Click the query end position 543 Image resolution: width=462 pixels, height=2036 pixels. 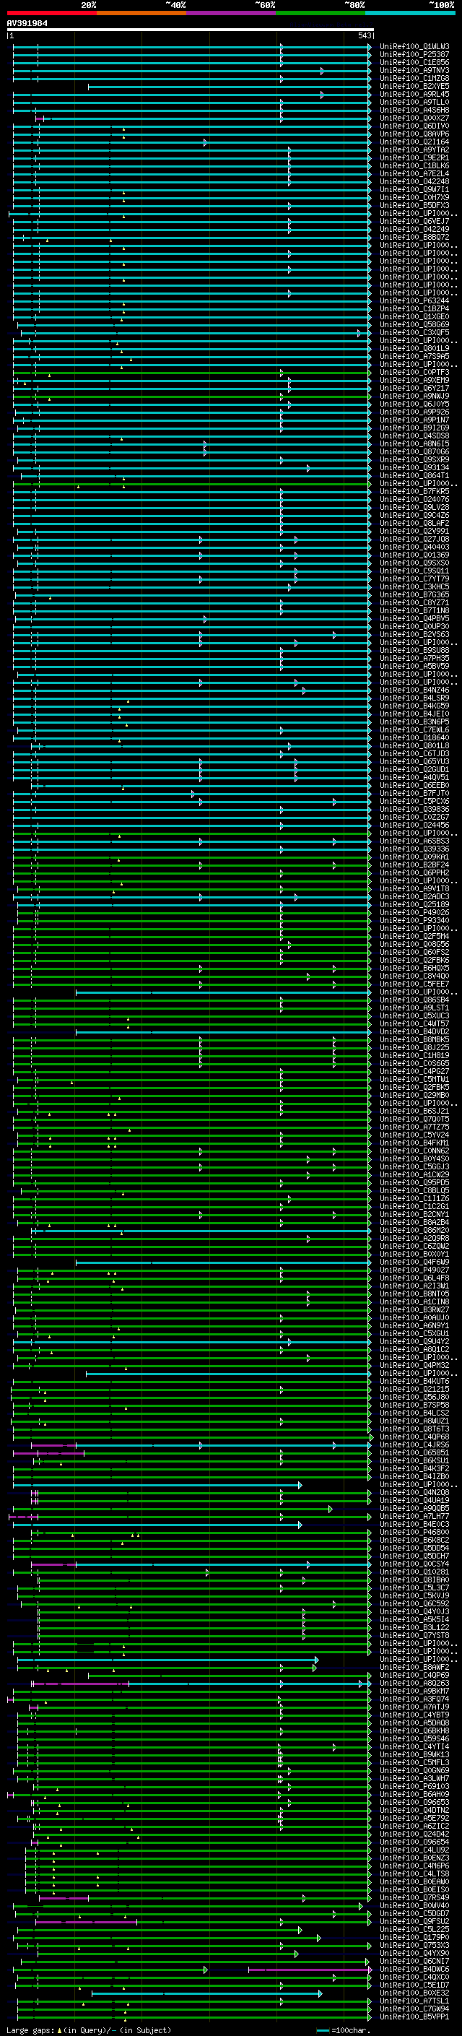point(364,35)
